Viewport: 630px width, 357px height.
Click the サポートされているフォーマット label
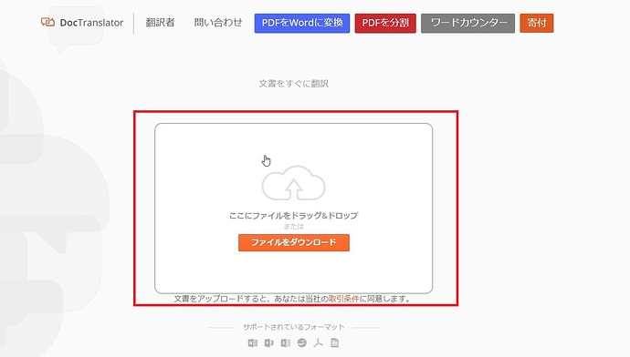(x=294, y=327)
